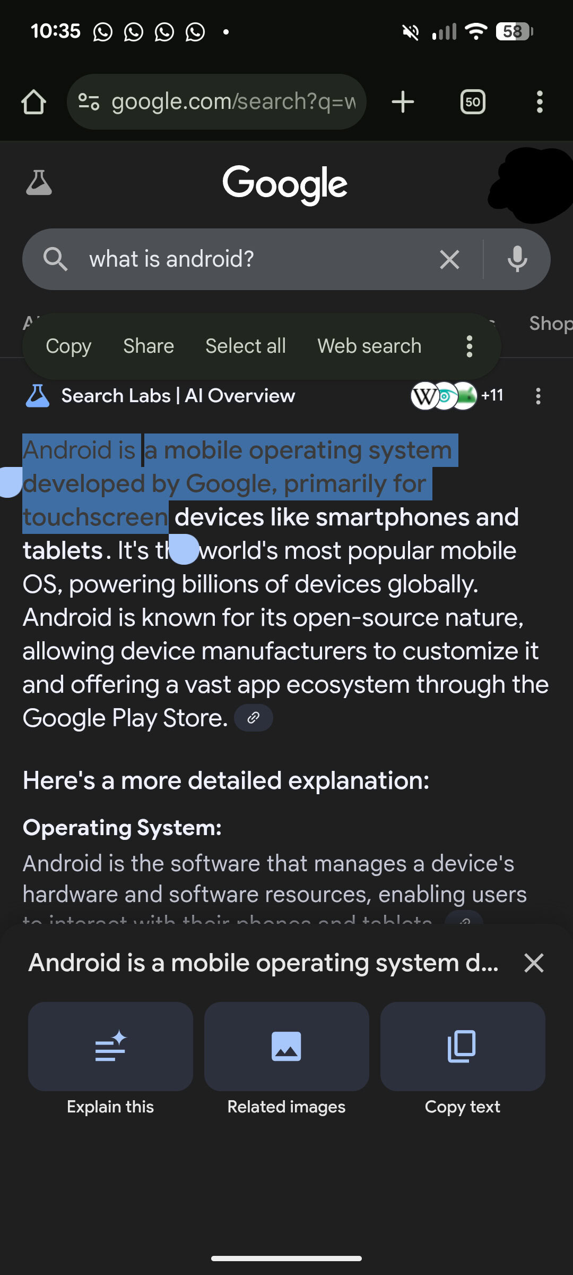The height and width of the screenshot is (1275, 573).
Task: Tap the Chrome home icon
Action: point(33,101)
